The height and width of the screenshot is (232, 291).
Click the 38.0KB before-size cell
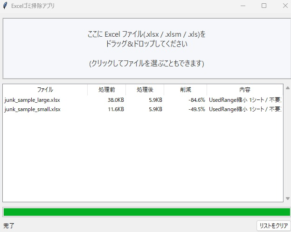116,100
